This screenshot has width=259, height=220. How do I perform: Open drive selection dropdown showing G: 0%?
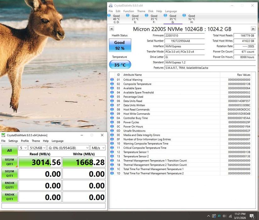pyautogui.click(x=68, y=148)
